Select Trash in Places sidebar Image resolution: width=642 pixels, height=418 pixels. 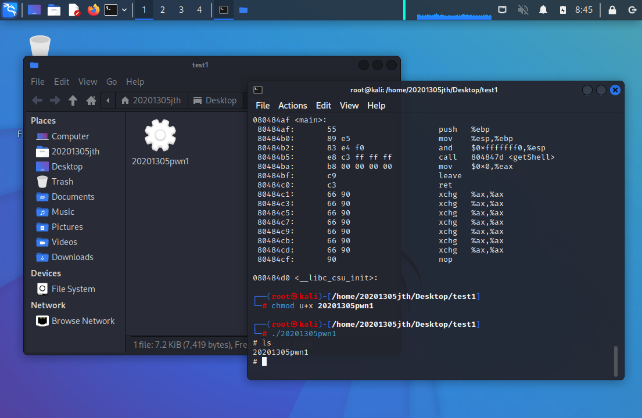coord(55,182)
